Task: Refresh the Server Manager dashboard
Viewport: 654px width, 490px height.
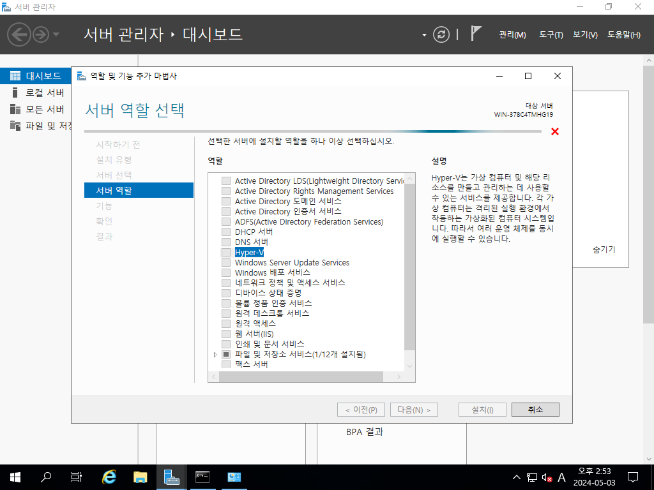Action: point(441,34)
